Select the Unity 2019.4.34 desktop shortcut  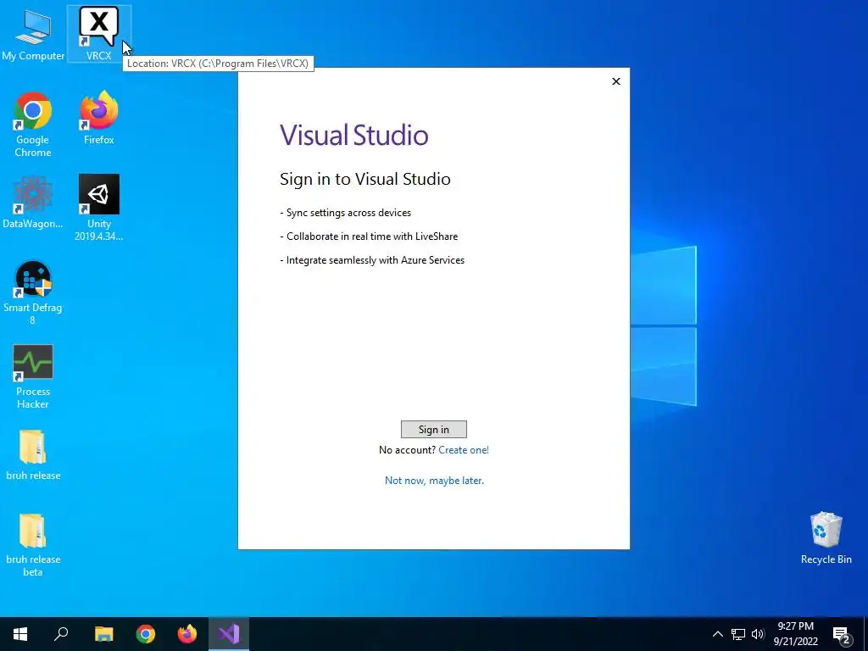(x=99, y=209)
